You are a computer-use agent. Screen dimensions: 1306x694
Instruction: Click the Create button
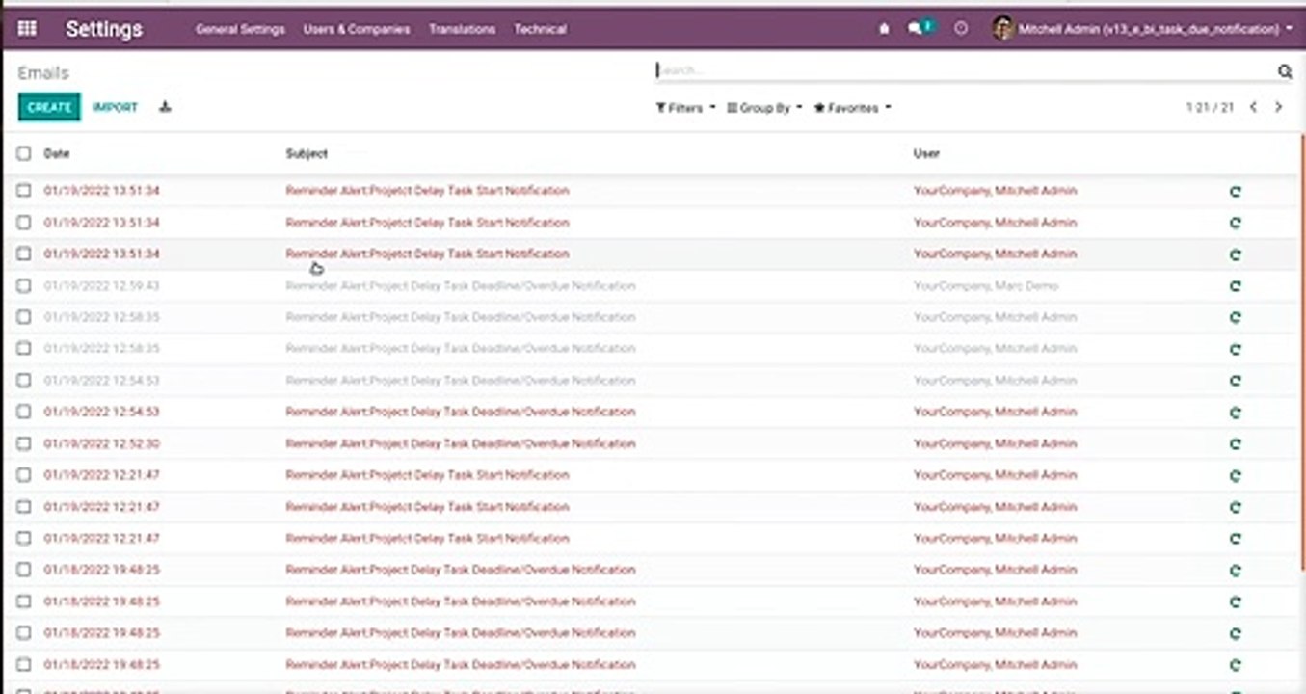coord(49,107)
